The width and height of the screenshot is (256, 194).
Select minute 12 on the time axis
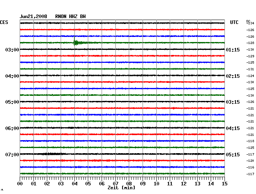pos(184,183)
